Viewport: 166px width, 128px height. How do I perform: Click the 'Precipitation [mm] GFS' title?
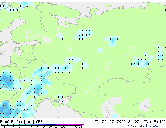21,122
